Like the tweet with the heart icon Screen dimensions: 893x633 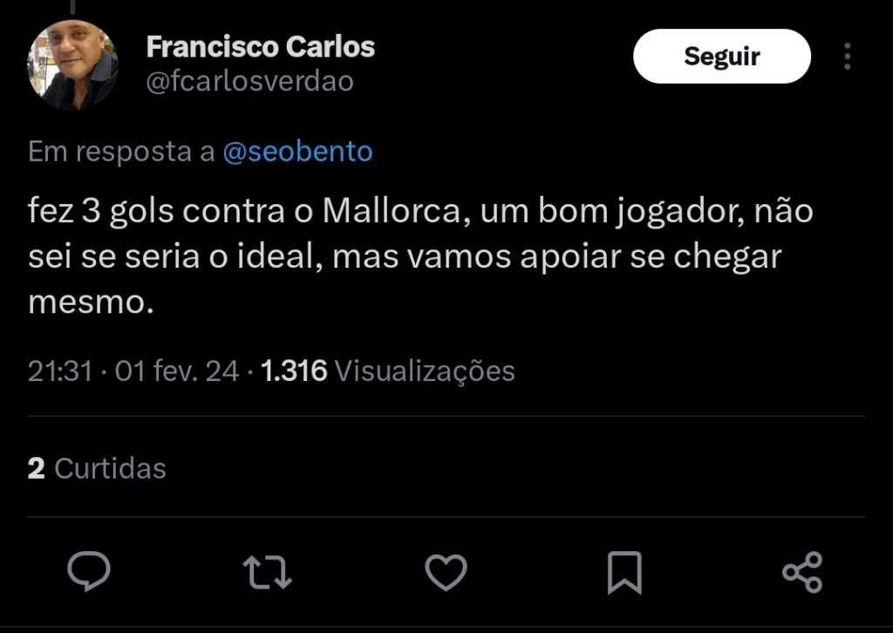446,573
